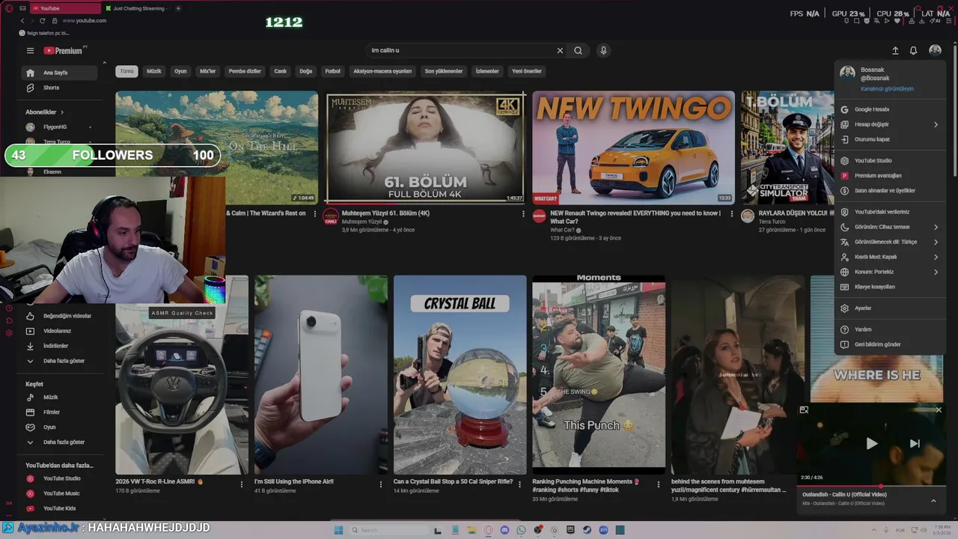Select the Müzik filter chip
This screenshot has width=958, height=539.
(x=154, y=71)
